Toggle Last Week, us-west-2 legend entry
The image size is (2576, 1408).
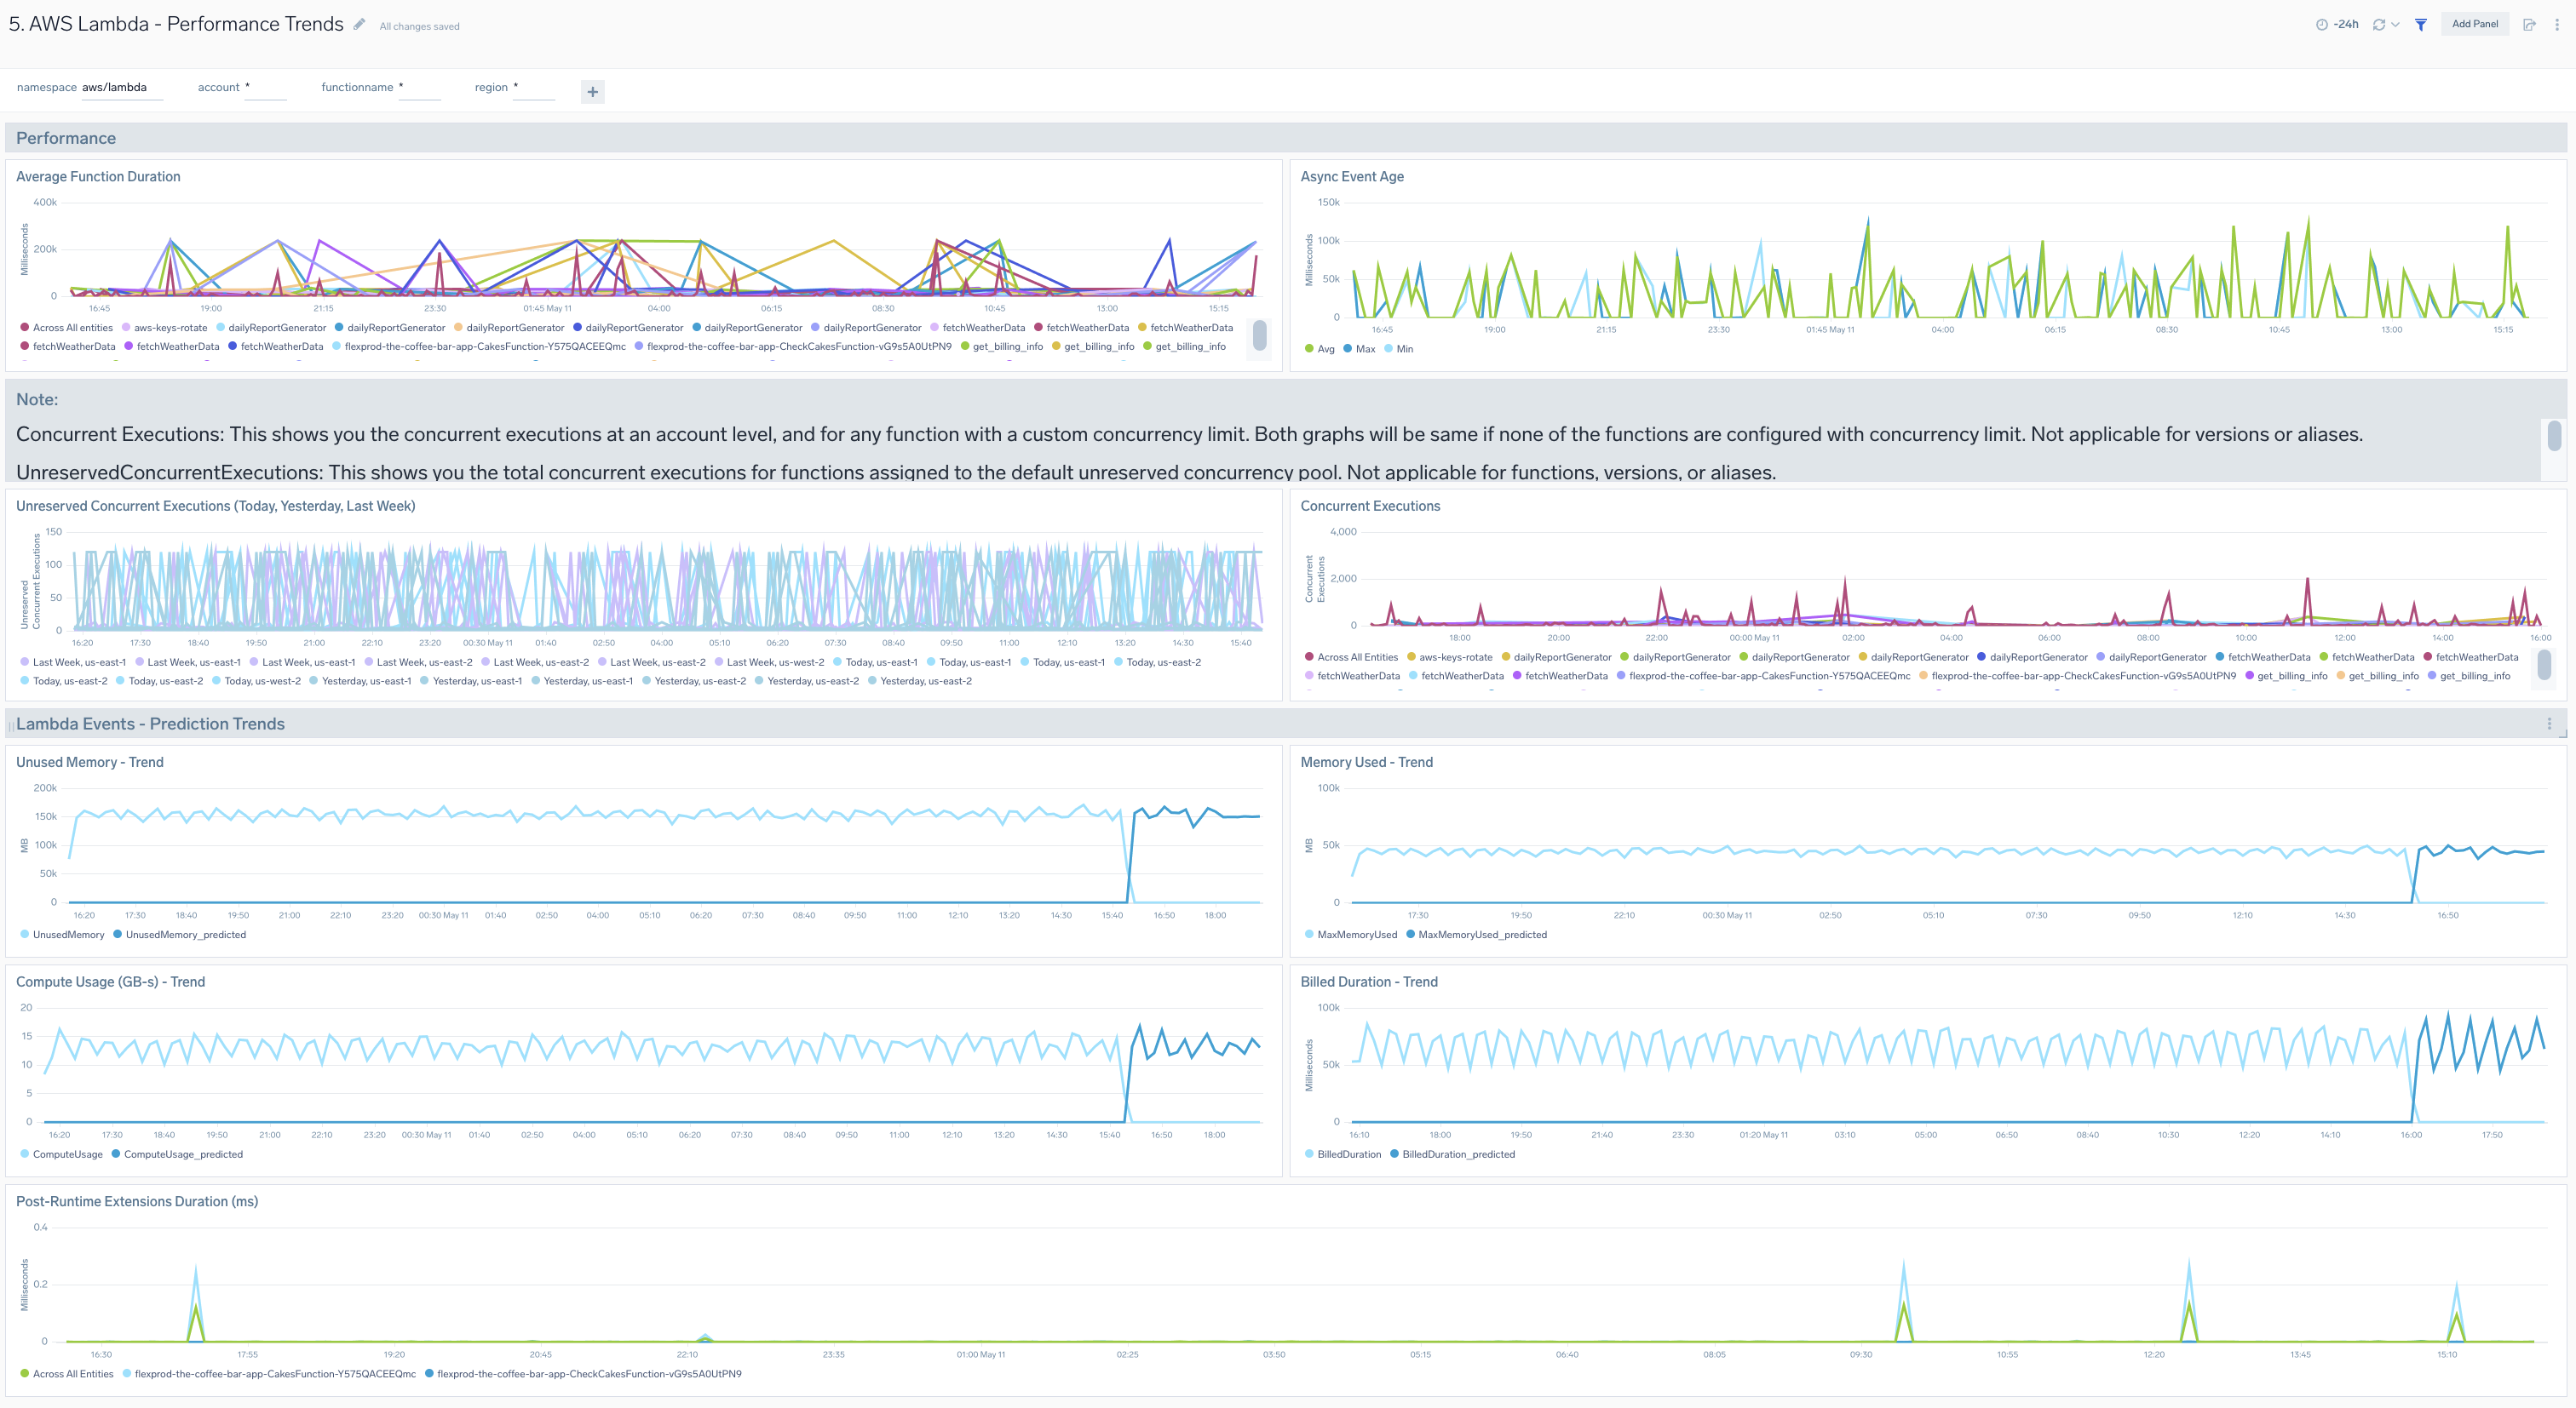(769, 661)
